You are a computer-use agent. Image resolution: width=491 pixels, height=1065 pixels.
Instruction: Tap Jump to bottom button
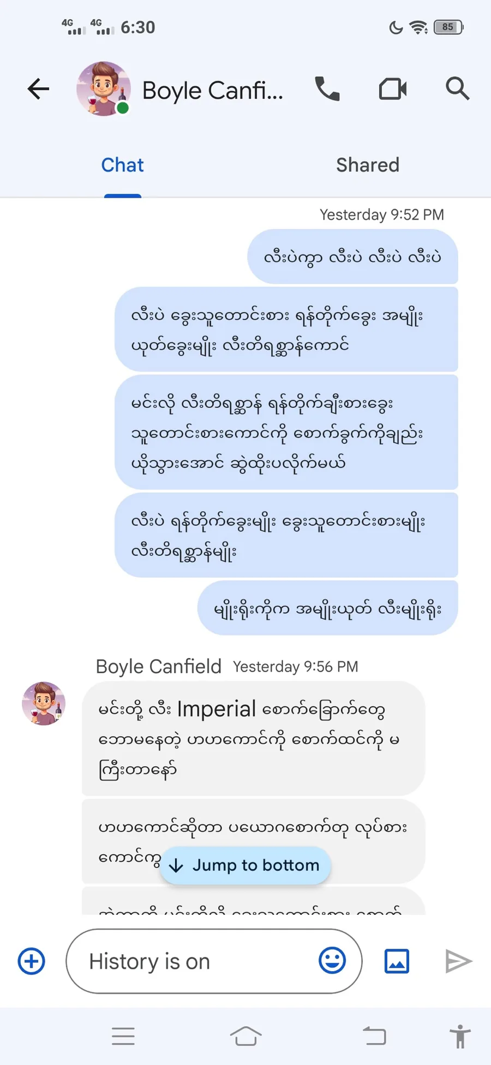pos(245,865)
